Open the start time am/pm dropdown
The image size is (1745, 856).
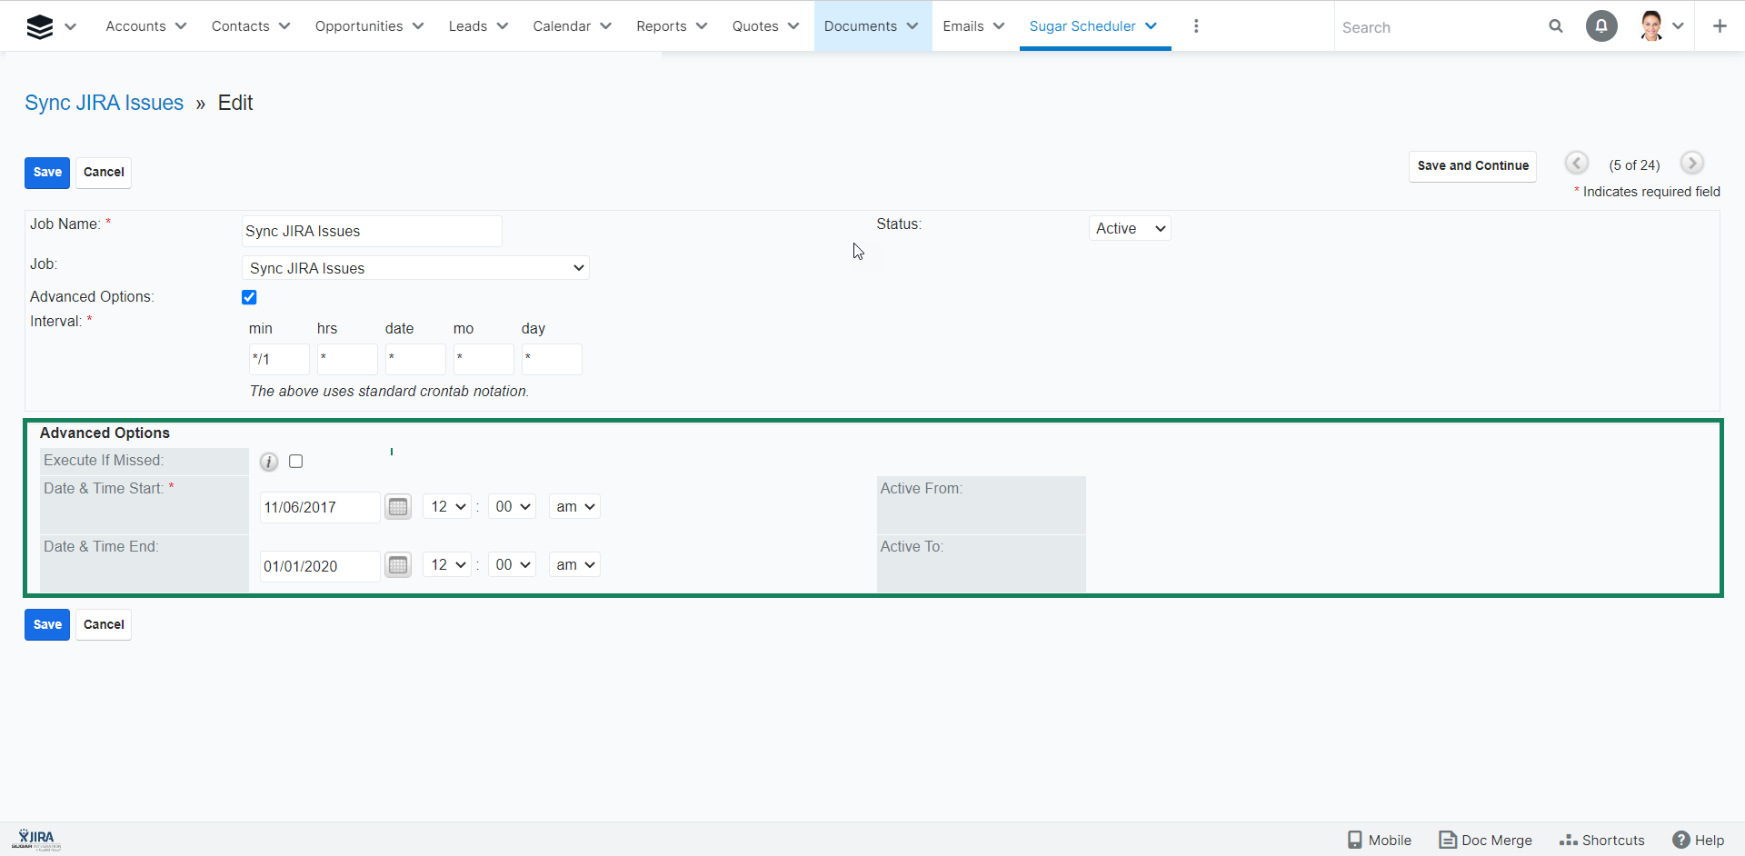574,507
